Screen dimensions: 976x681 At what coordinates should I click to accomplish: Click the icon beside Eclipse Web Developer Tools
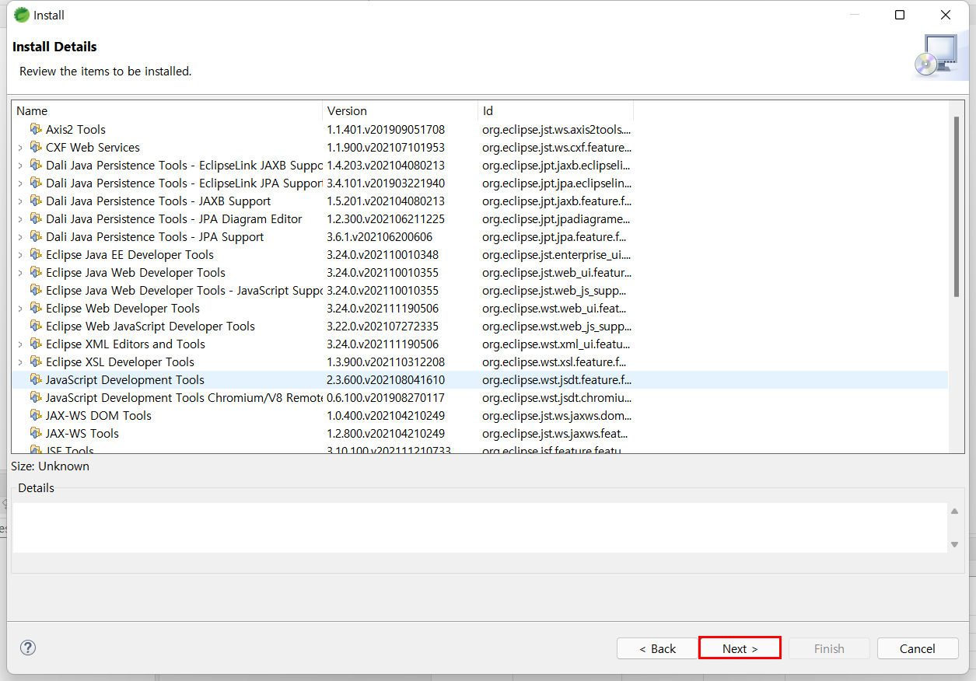pos(36,308)
